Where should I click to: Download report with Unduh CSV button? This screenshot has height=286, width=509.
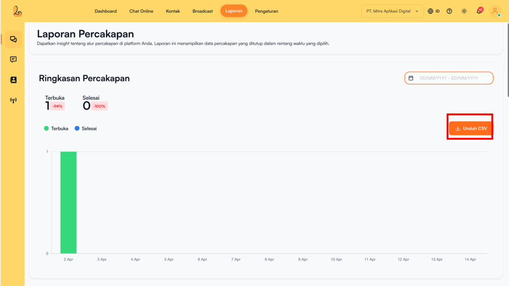tap(470, 128)
